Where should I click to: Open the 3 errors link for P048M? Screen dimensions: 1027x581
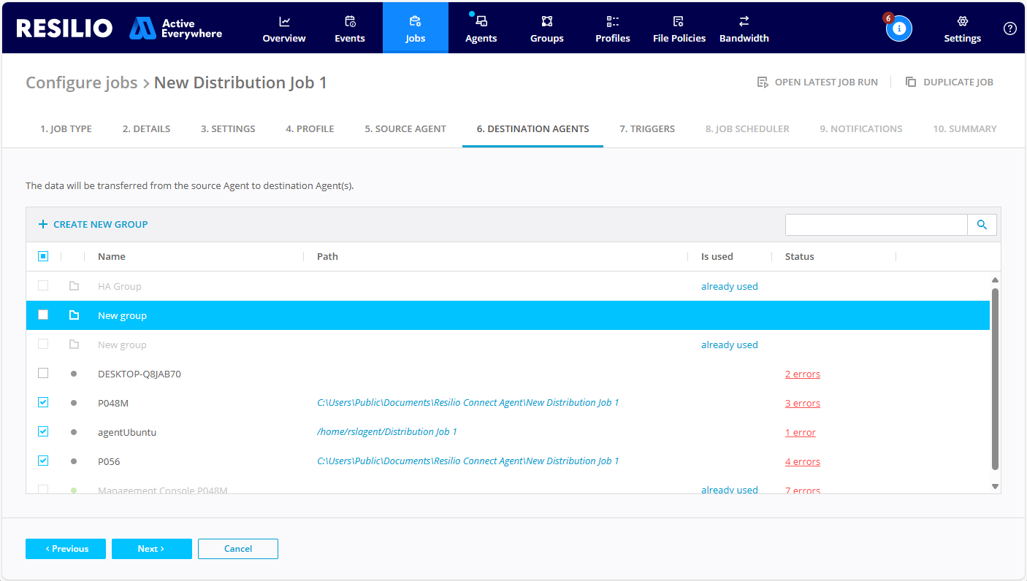[803, 402]
